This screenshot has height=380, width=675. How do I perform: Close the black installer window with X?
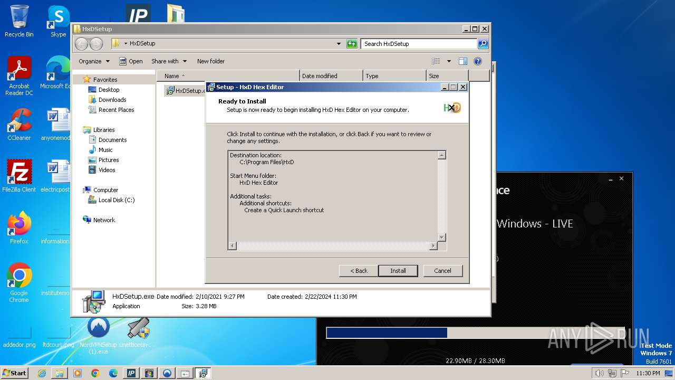pyautogui.click(x=621, y=178)
